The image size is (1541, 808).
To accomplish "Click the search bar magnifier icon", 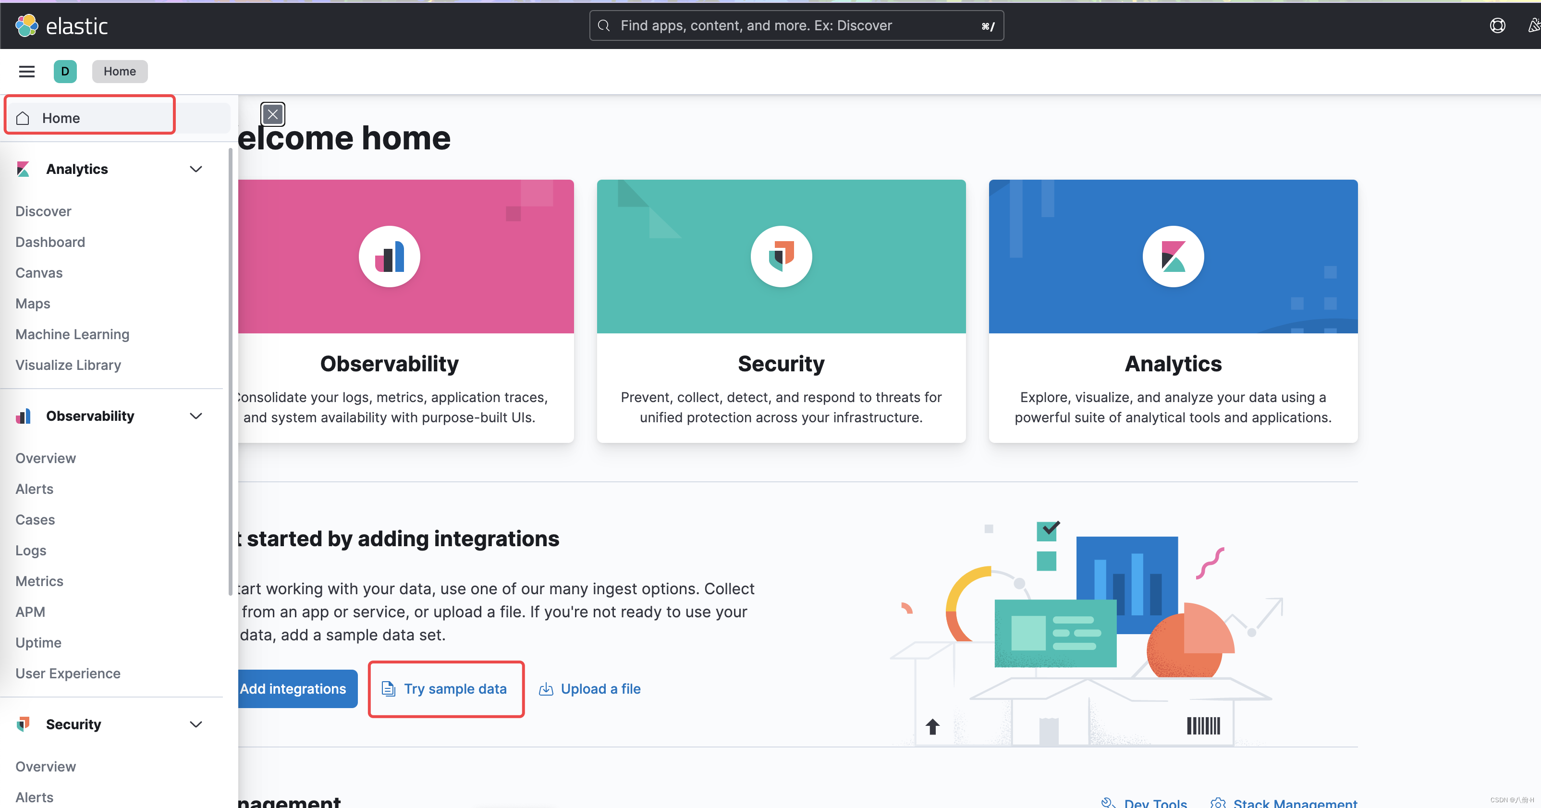I will coord(604,25).
